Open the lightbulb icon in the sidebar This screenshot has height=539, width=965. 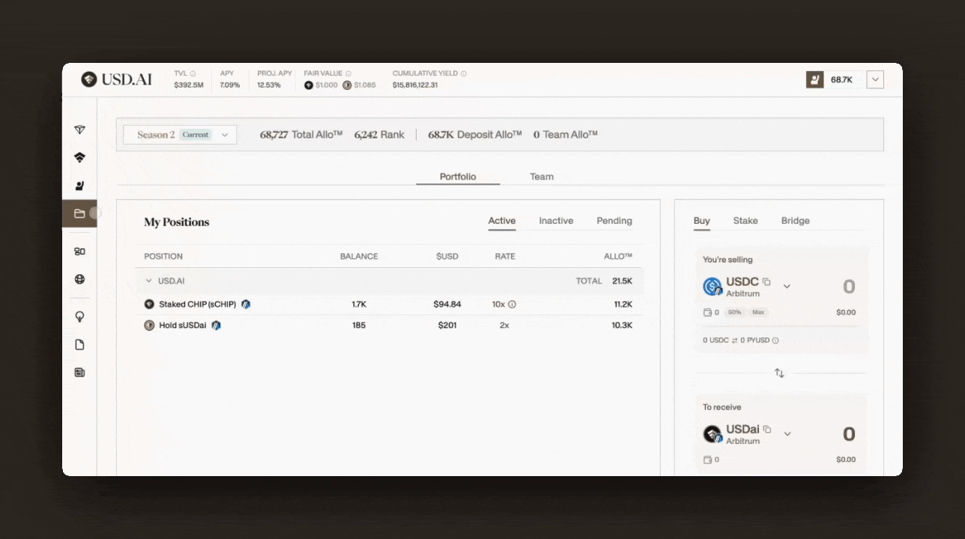[79, 317]
